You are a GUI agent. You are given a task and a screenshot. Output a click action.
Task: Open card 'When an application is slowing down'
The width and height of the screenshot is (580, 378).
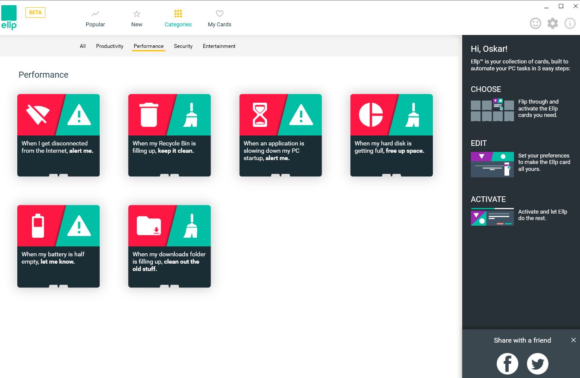281,135
